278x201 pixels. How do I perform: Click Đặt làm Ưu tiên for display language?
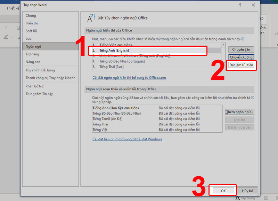(x=241, y=65)
